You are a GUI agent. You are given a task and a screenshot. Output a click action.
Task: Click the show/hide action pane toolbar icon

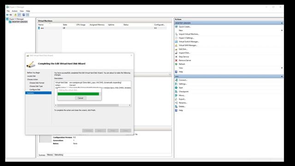pyautogui.click(x=28, y=15)
